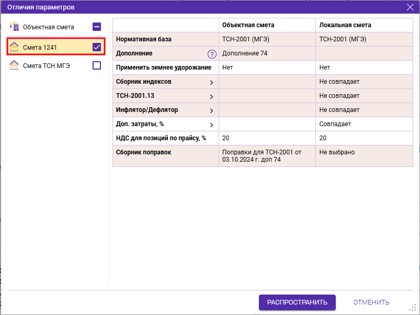This screenshot has height=315, width=420.
Task: Expand the Доп. затраты, % row
Action: pyautogui.click(x=212, y=125)
